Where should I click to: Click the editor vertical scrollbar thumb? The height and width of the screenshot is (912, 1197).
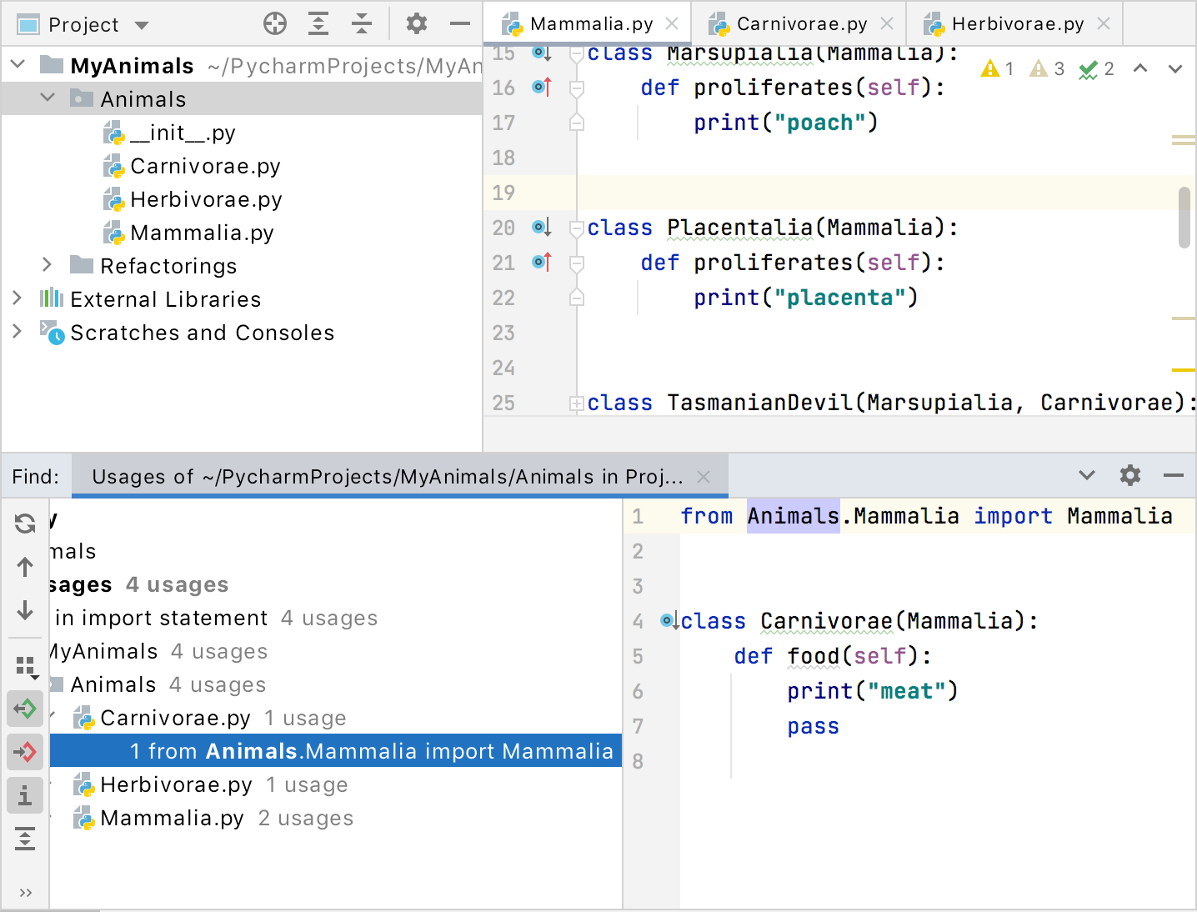point(1184,218)
